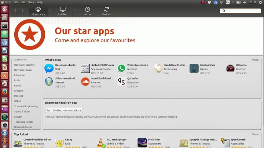264x148 pixels.
Task: Go forward with the right arrow
Action: pos(22,11)
